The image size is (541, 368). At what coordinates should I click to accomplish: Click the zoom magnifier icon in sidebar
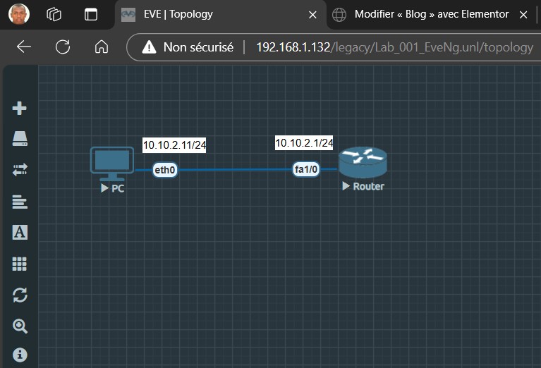tap(20, 326)
